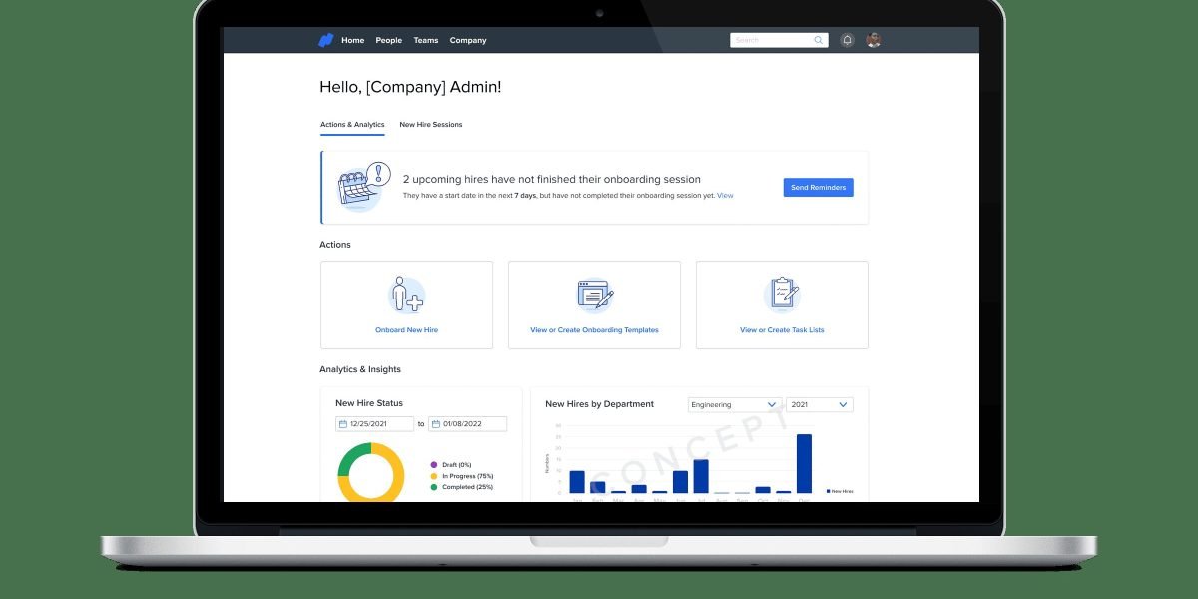Click the calendar alert illustration icon
The height and width of the screenshot is (599, 1198).
pyautogui.click(x=360, y=187)
